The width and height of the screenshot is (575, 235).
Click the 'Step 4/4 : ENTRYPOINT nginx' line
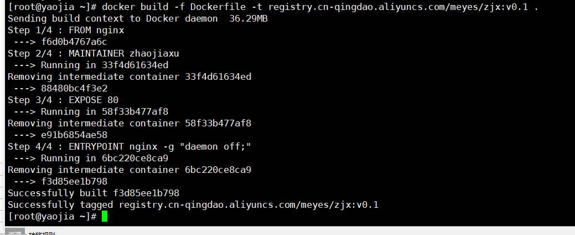[129, 146]
